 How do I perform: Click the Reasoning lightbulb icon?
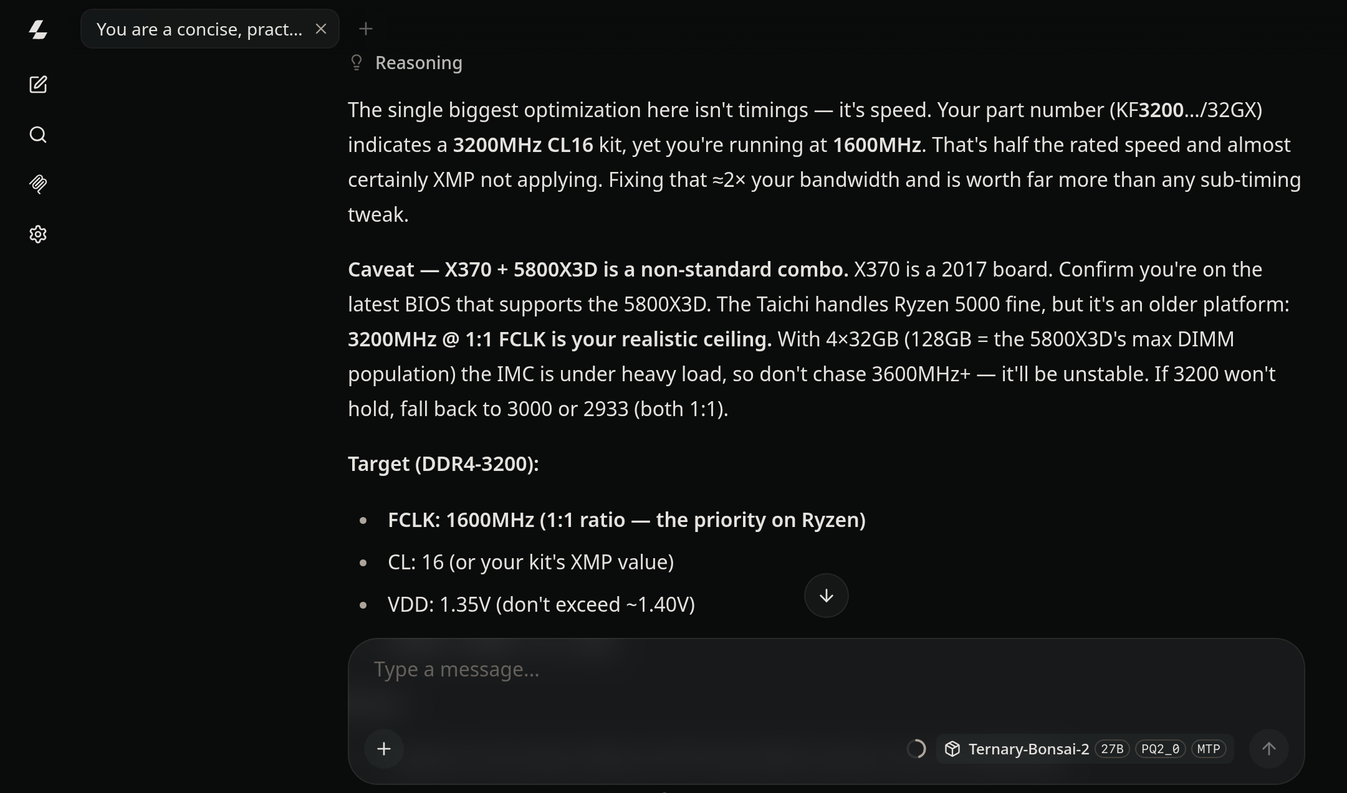point(357,63)
